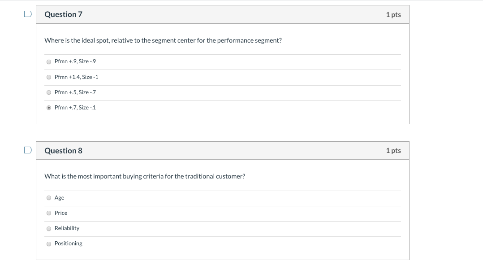Click the "Pfmn +1.4, Size -1" answer text
This screenshot has height=270, width=483.
coord(76,77)
